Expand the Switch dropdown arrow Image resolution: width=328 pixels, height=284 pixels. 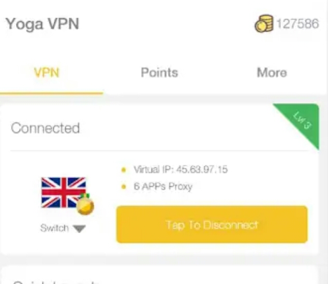pyautogui.click(x=79, y=229)
